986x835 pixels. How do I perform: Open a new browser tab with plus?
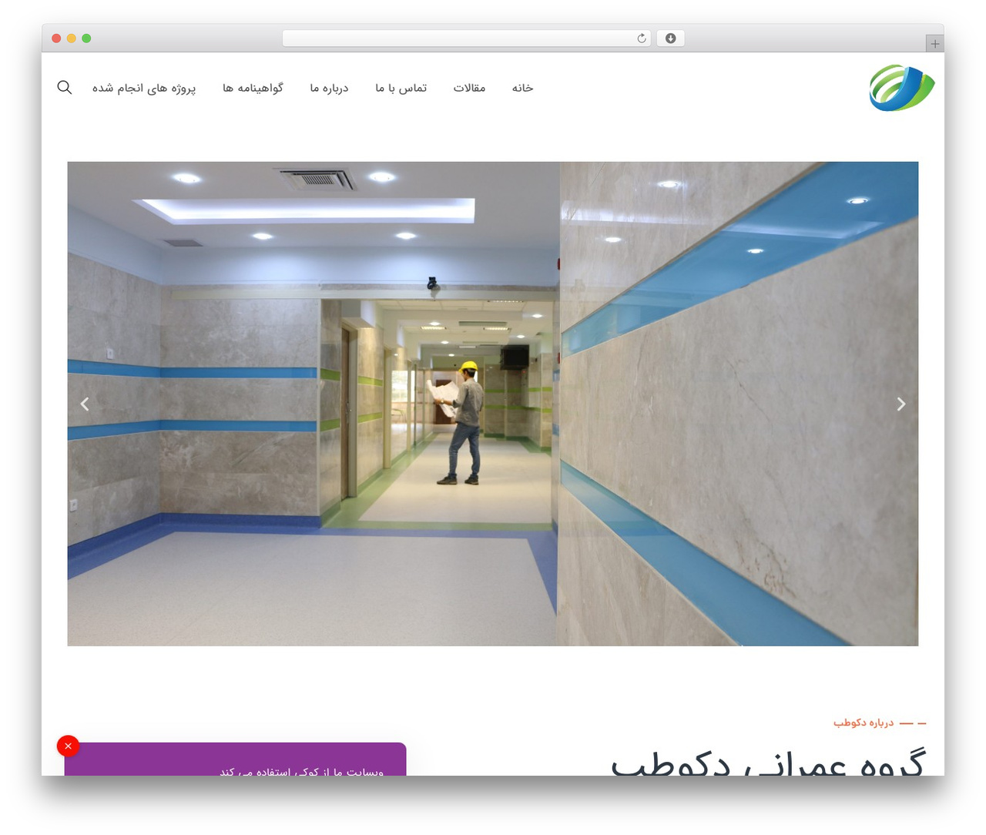[935, 44]
